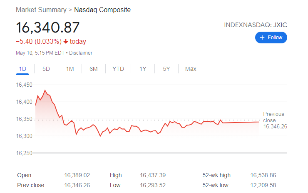Select the 6M chart range

94,69
